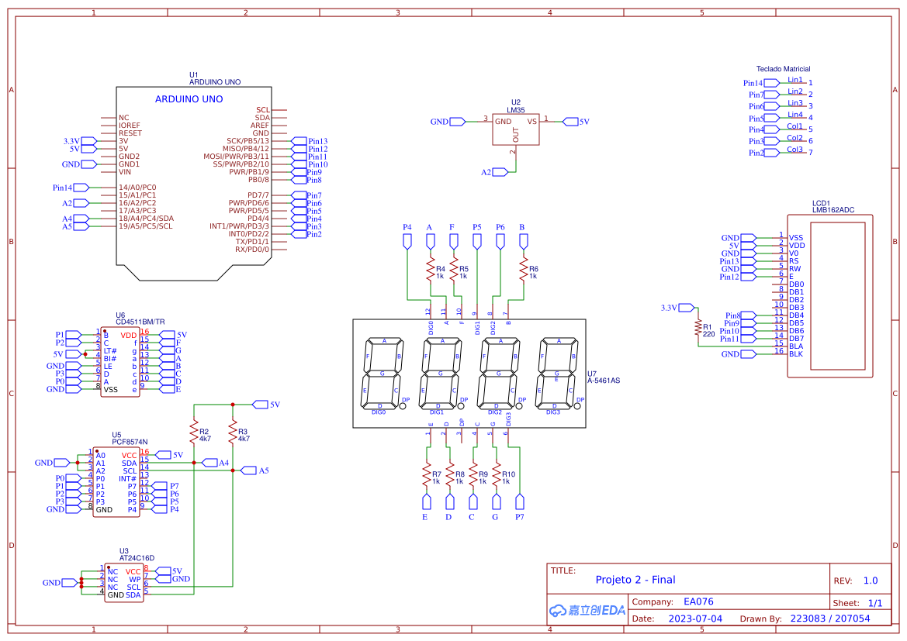907x641 pixels.
Task: Select the REV 1.0 revision text
Action: tap(872, 579)
